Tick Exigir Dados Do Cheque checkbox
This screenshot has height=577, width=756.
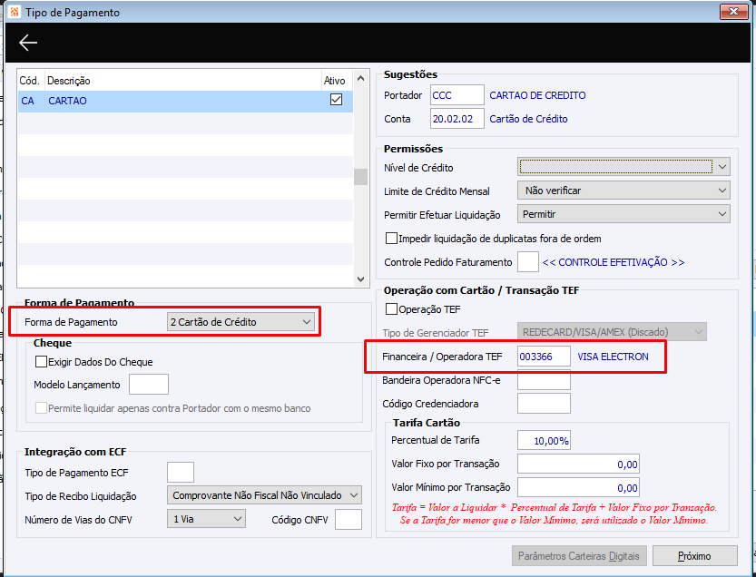click(42, 361)
